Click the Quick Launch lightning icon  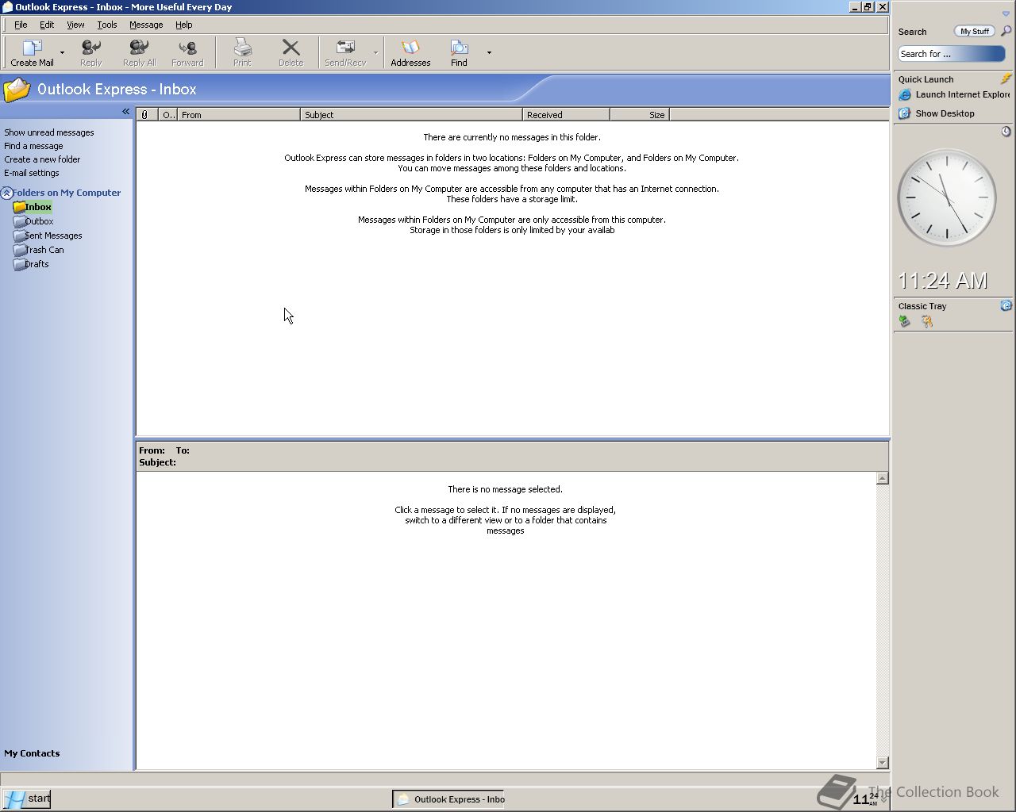tap(1006, 79)
